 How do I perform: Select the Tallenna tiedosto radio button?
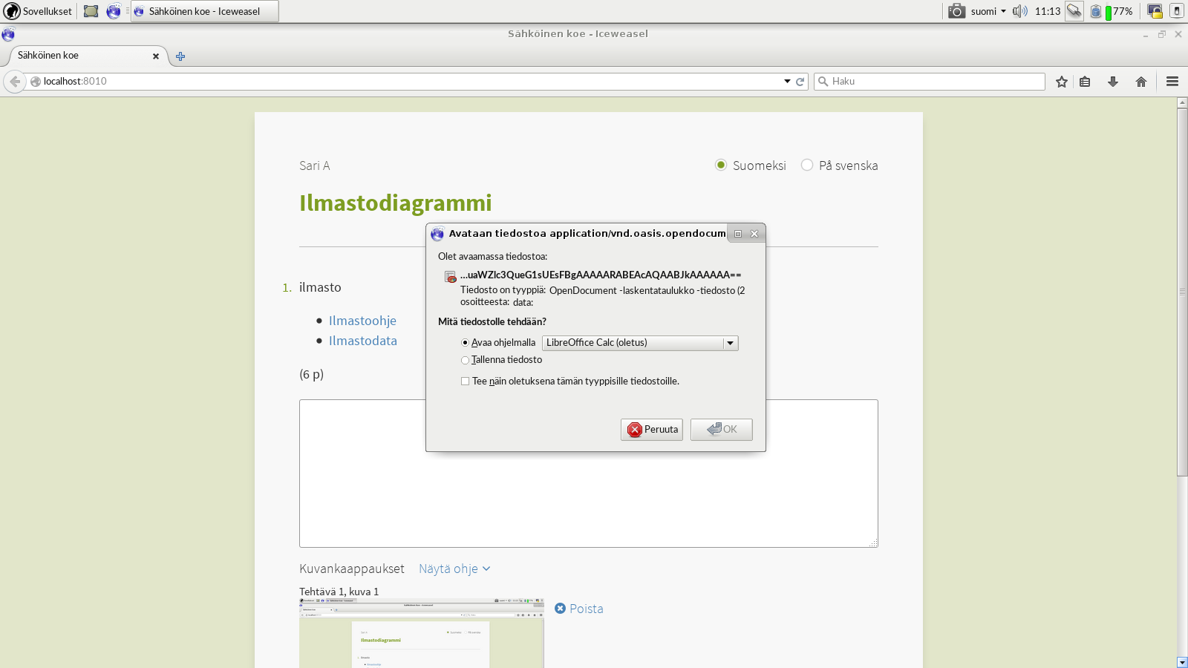[x=466, y=360]
